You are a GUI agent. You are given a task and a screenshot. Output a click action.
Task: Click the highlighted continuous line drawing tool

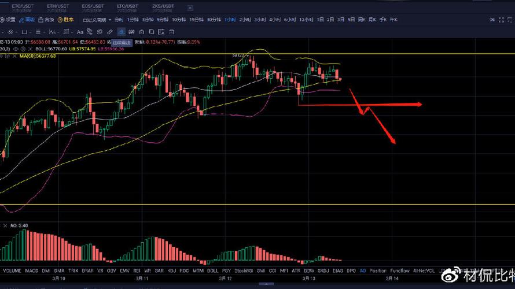pos(120,32)
